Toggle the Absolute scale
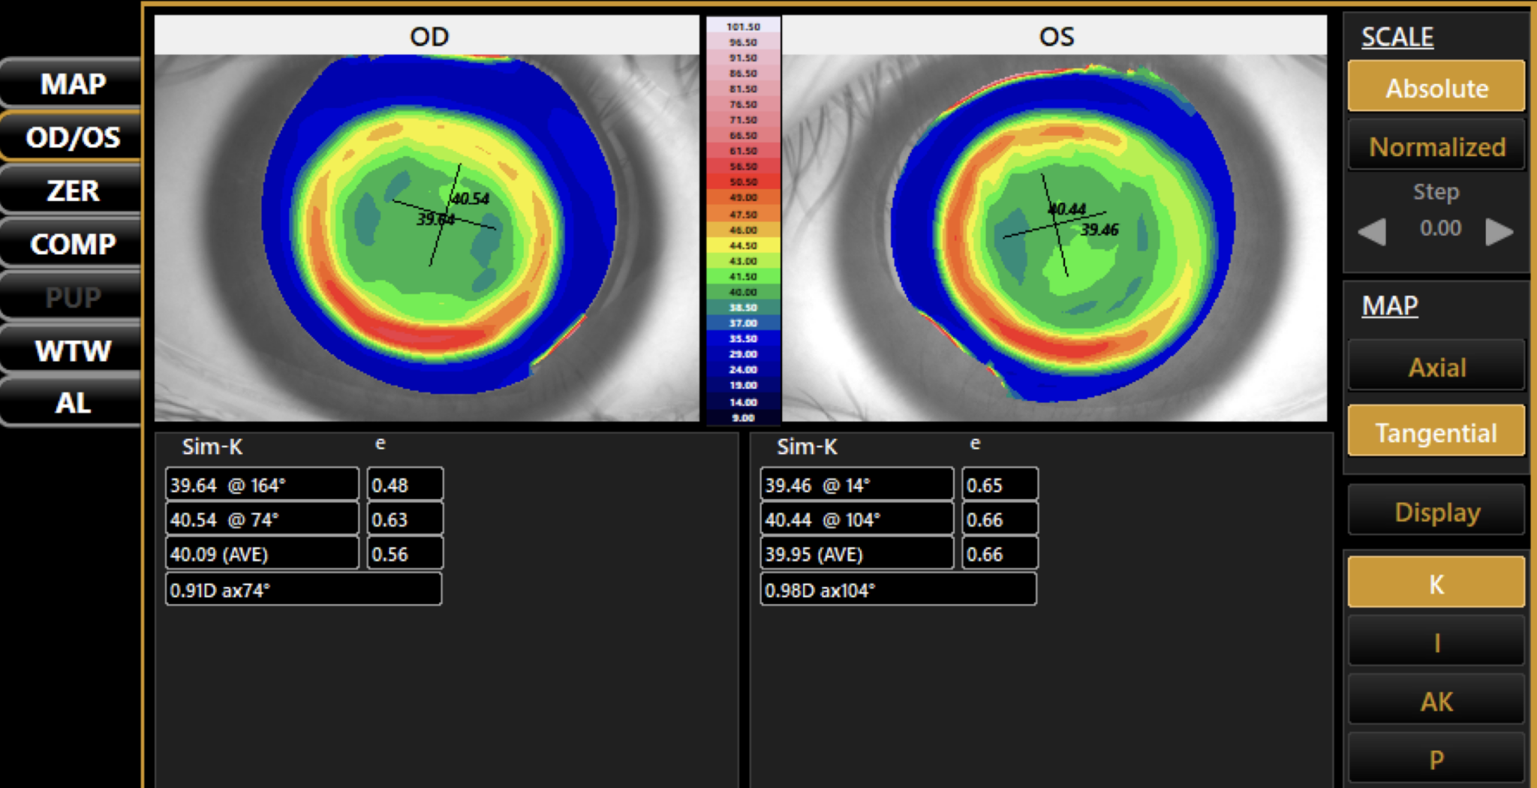This screenshot has width=1537, height=788. click(x=1436, y=87)
